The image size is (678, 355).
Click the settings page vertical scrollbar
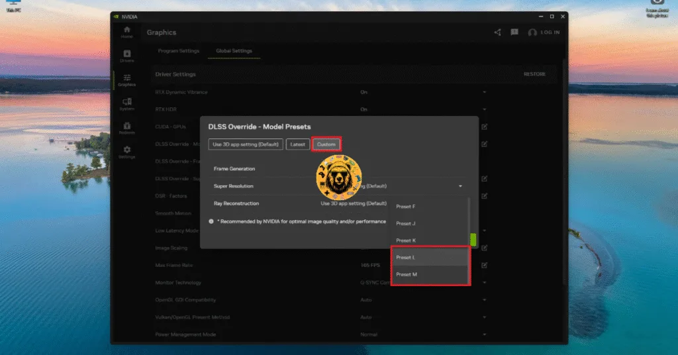pyautogui.click(x=564, y=173)
